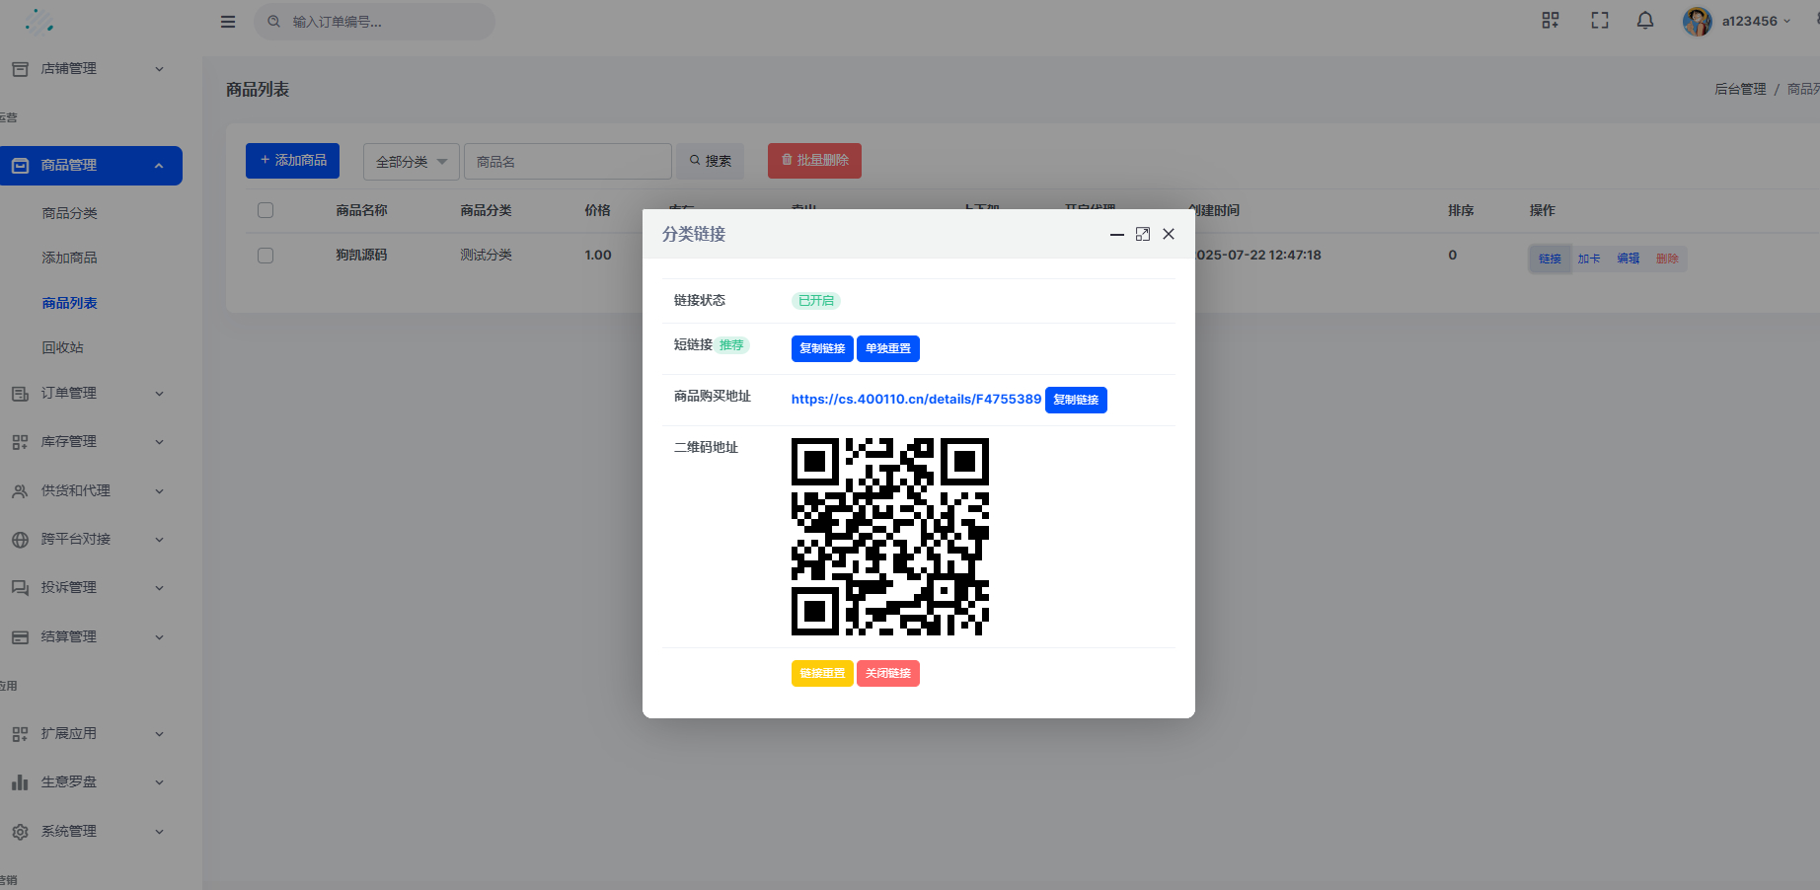Maximize the 分类链接 dialog
Viewport: 1820px width, 890px height.
click(x=1142, y=234)
